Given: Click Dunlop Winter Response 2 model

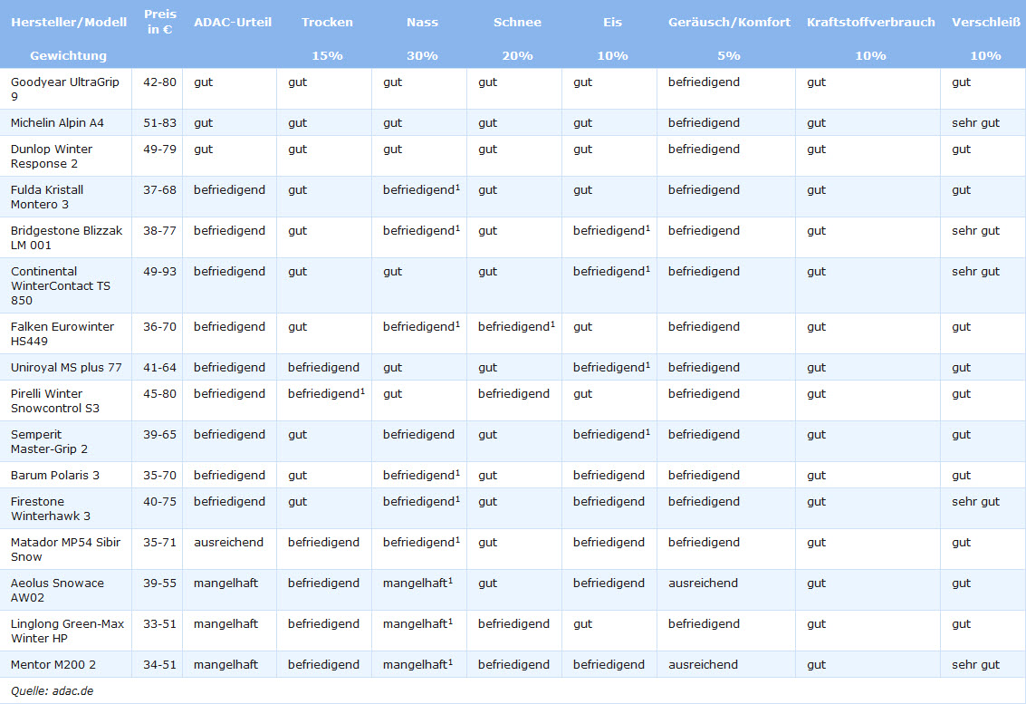Looking at the screenshot, I should [51, 156].
